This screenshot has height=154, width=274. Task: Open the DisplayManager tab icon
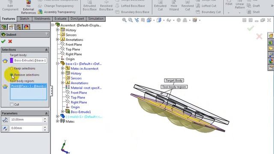tap(26, 27)
